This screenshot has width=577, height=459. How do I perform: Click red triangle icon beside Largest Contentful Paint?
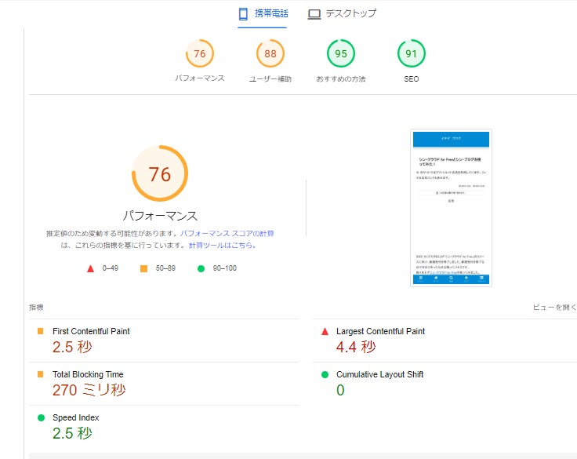click(325, 331)
